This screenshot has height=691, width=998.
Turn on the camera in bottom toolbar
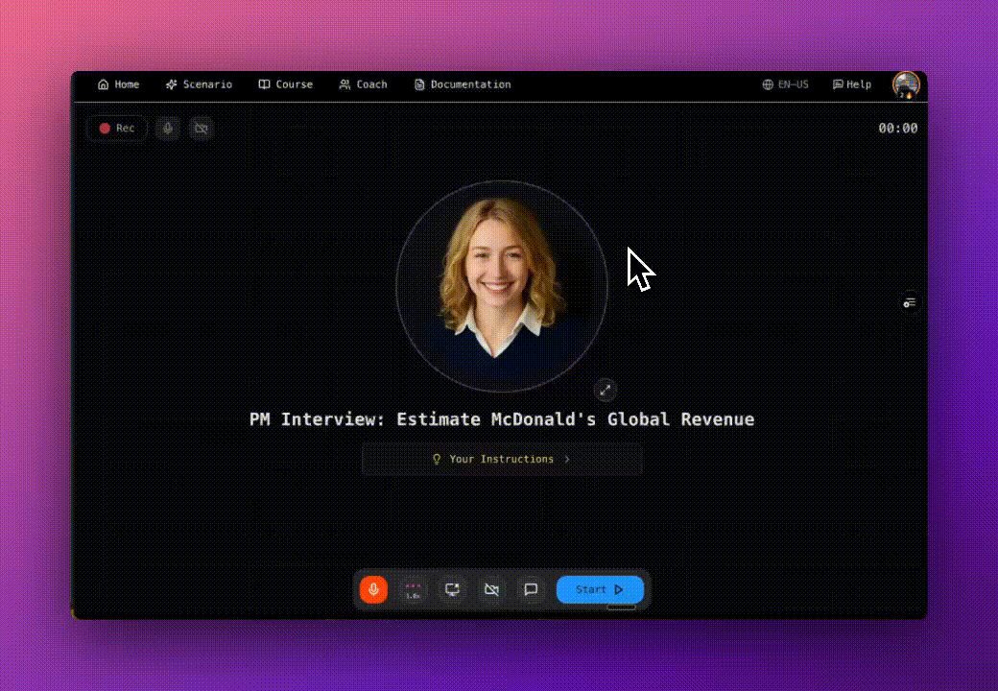point(491,589)
